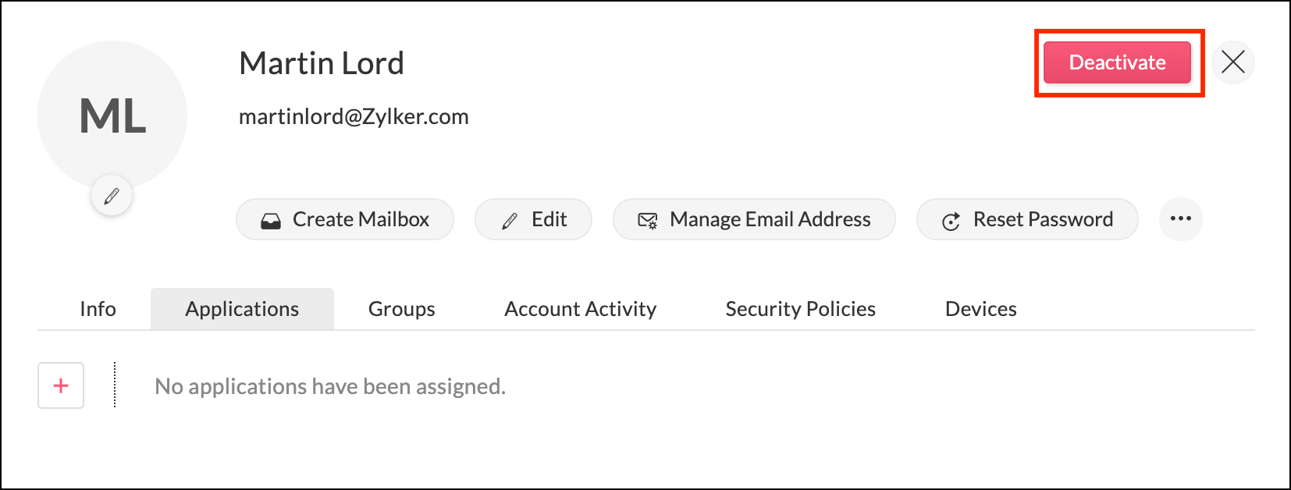The width and height of the screenshot is (1291, 490).
Task: Click the 'No applications have been assigned' message
Action: [330, 386]
